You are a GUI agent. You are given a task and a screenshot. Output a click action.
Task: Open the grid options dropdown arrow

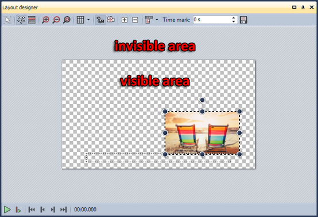(x=88, y=20)
